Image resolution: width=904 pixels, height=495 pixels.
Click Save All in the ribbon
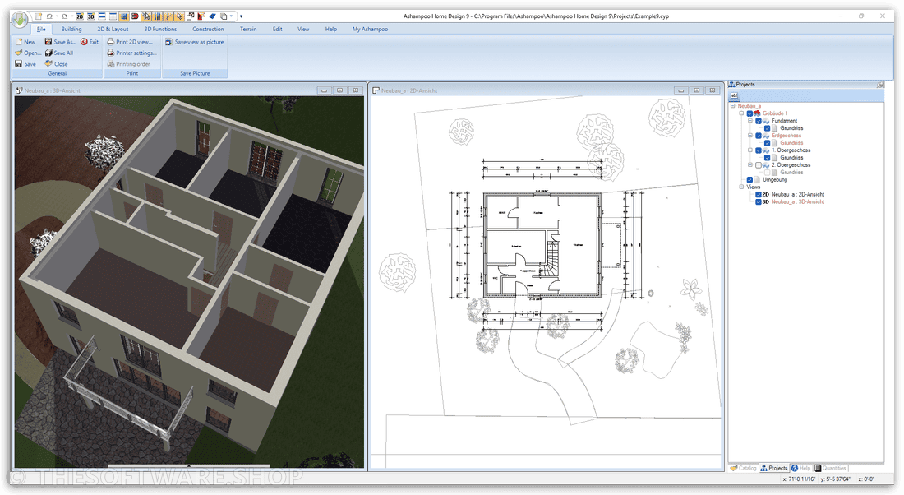(59, 53)
